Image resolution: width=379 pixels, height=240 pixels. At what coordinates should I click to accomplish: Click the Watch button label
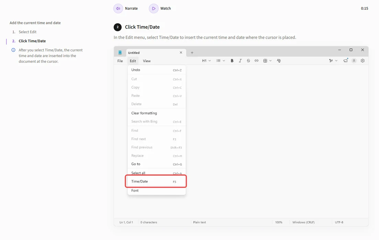[165, 9]
